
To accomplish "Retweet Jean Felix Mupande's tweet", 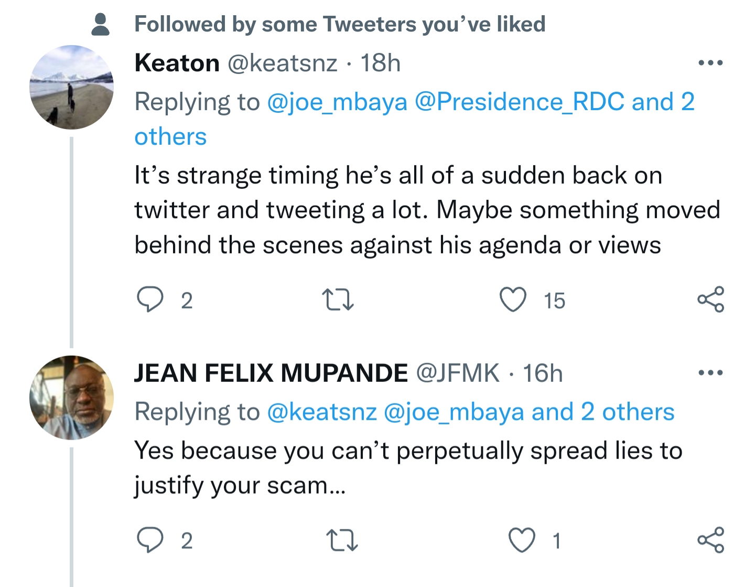I will click(342, 540).
